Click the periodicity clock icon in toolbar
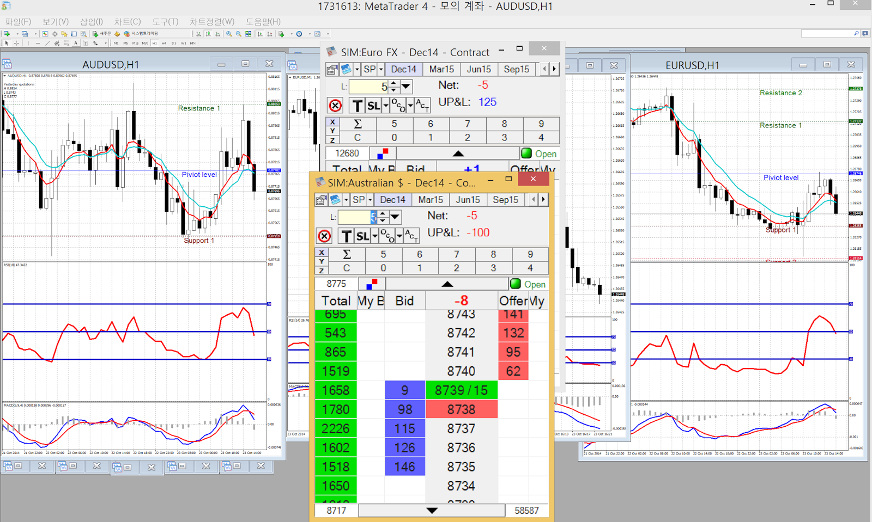 click(299, 34)
